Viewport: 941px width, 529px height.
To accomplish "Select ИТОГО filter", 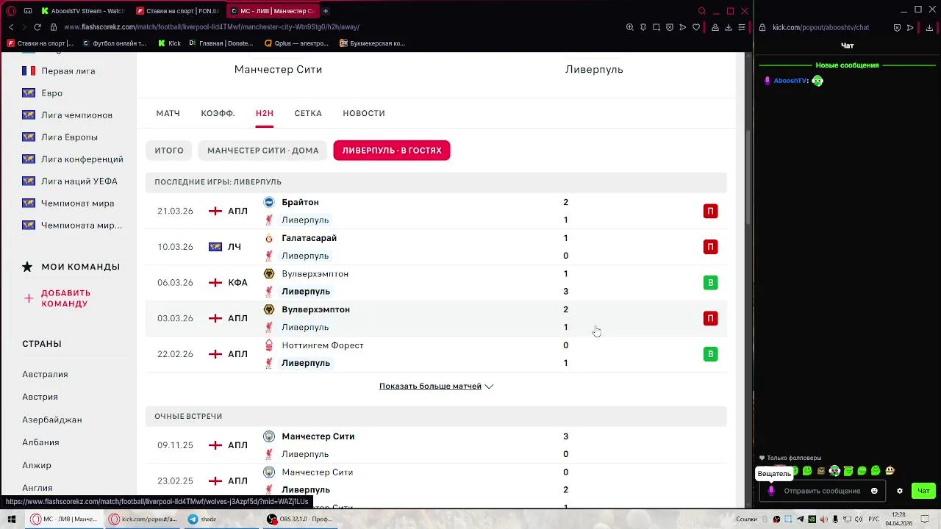I will (x=169, y=151).
